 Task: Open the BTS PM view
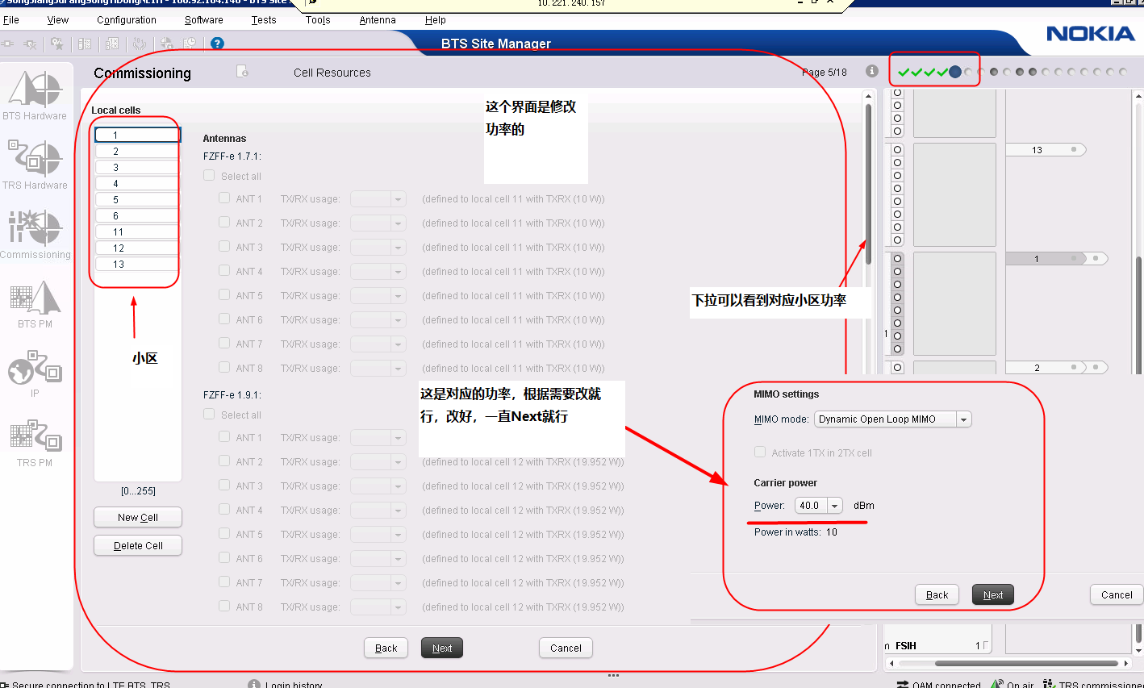(35, 304)
